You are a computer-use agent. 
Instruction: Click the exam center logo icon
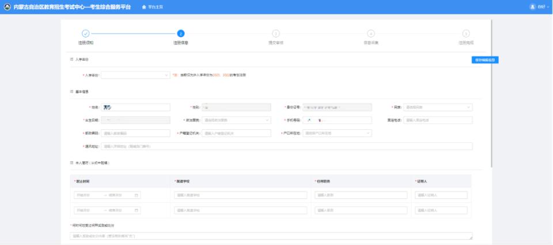(7, 7)
